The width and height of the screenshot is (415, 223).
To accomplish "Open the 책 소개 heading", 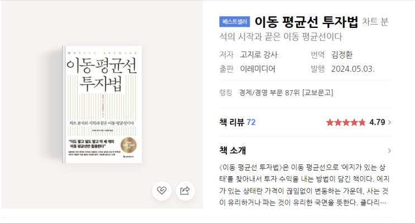I will point(233,151).
